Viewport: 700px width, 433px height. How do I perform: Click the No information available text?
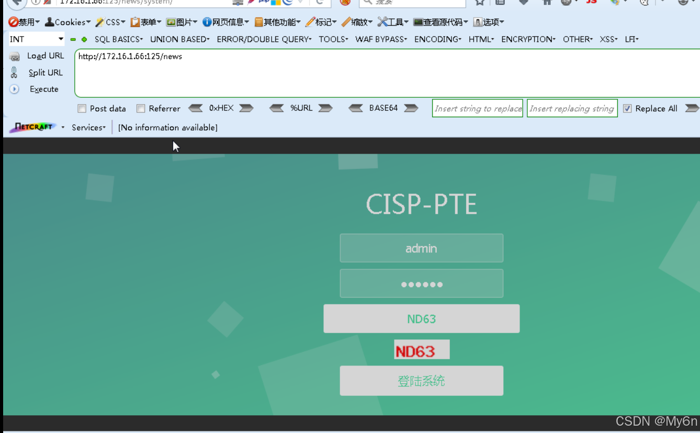pos(168,128)
